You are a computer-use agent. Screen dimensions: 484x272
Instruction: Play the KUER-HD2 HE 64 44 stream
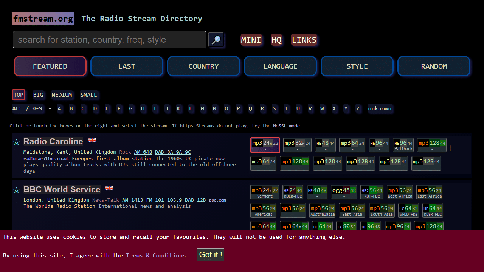433,210
